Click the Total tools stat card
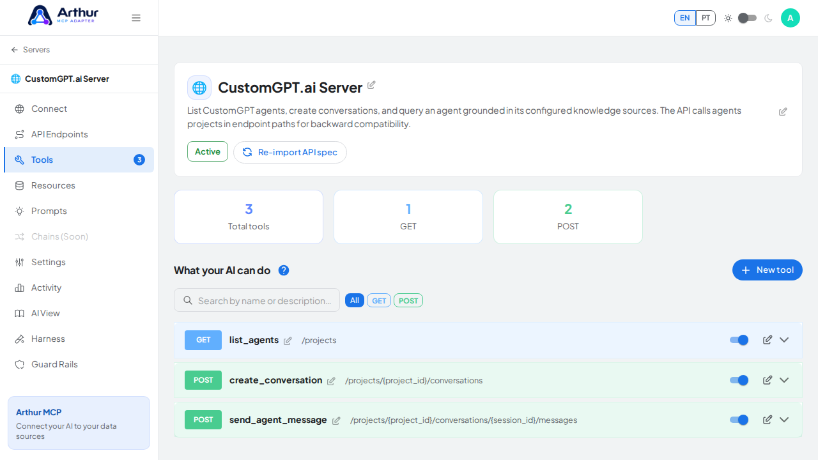This screenshot has height=460, width=818. [x=249, y=217]
